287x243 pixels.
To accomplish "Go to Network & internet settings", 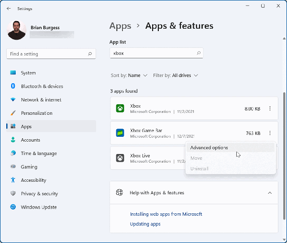I will 41,99.
